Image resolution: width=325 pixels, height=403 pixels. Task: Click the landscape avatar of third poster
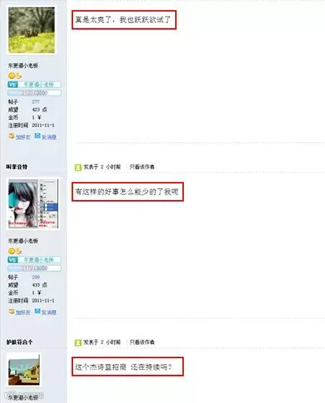pyautogui.click(x=24, y=370)
